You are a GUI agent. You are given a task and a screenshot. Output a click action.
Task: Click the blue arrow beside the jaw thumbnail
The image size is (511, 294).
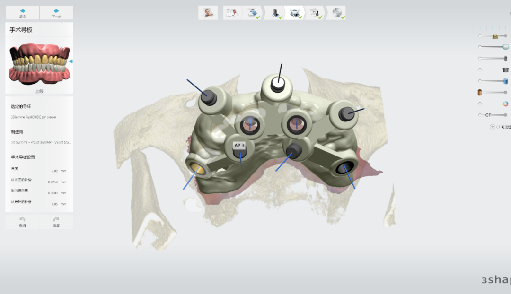[70, 61]
